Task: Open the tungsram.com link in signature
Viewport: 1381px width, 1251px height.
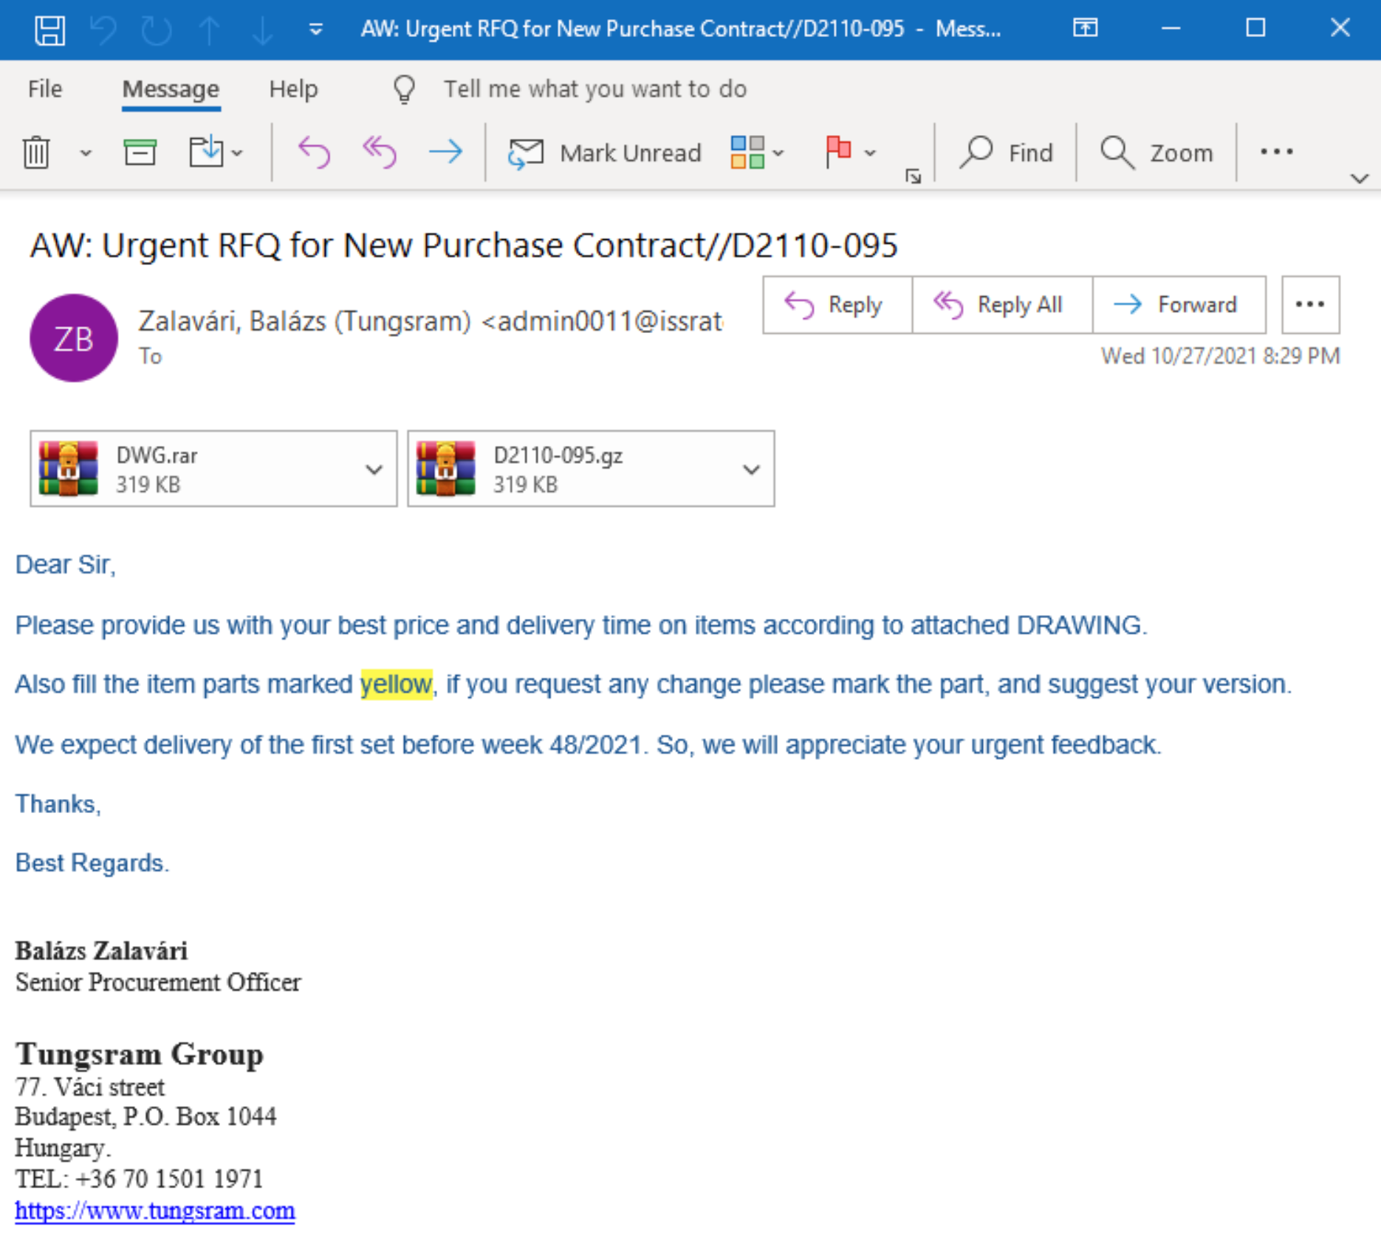Action: pos(155,1210)
